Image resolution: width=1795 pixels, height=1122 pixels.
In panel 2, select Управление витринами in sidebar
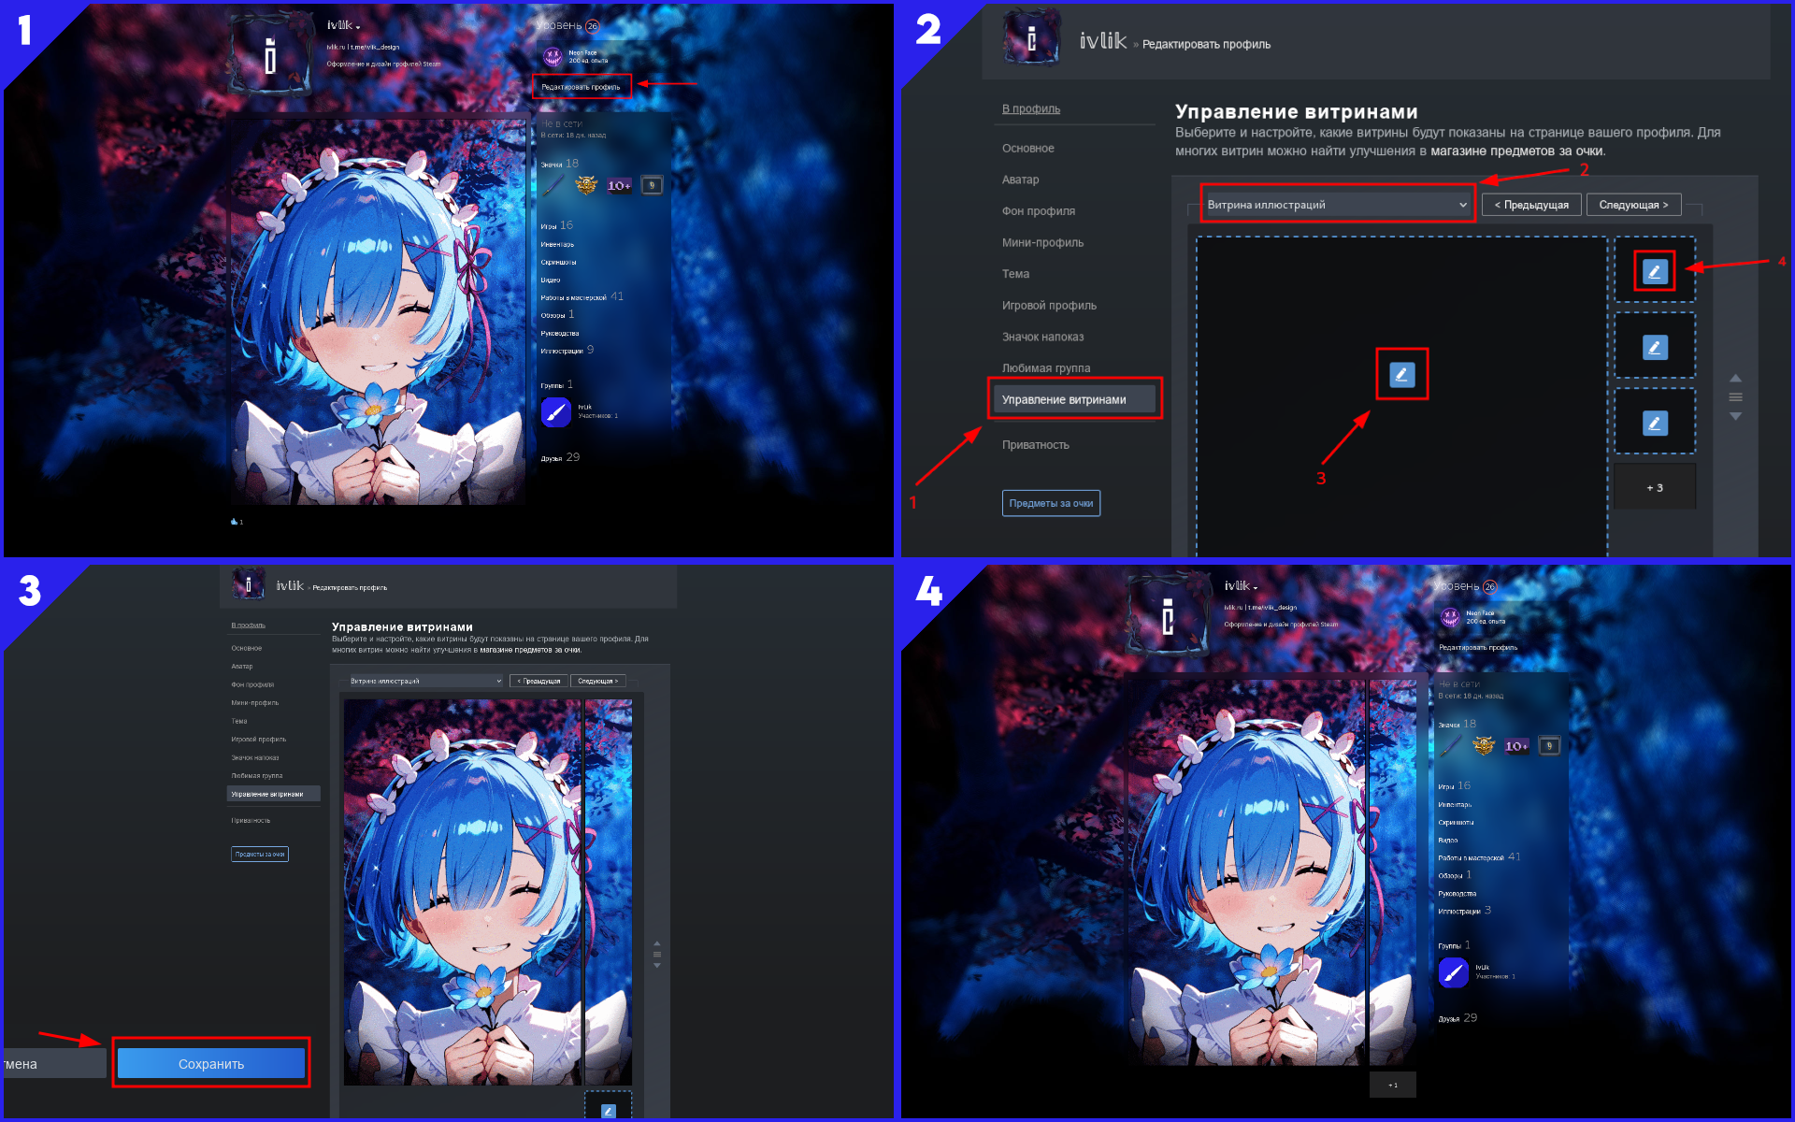(x=1075, y=399)
